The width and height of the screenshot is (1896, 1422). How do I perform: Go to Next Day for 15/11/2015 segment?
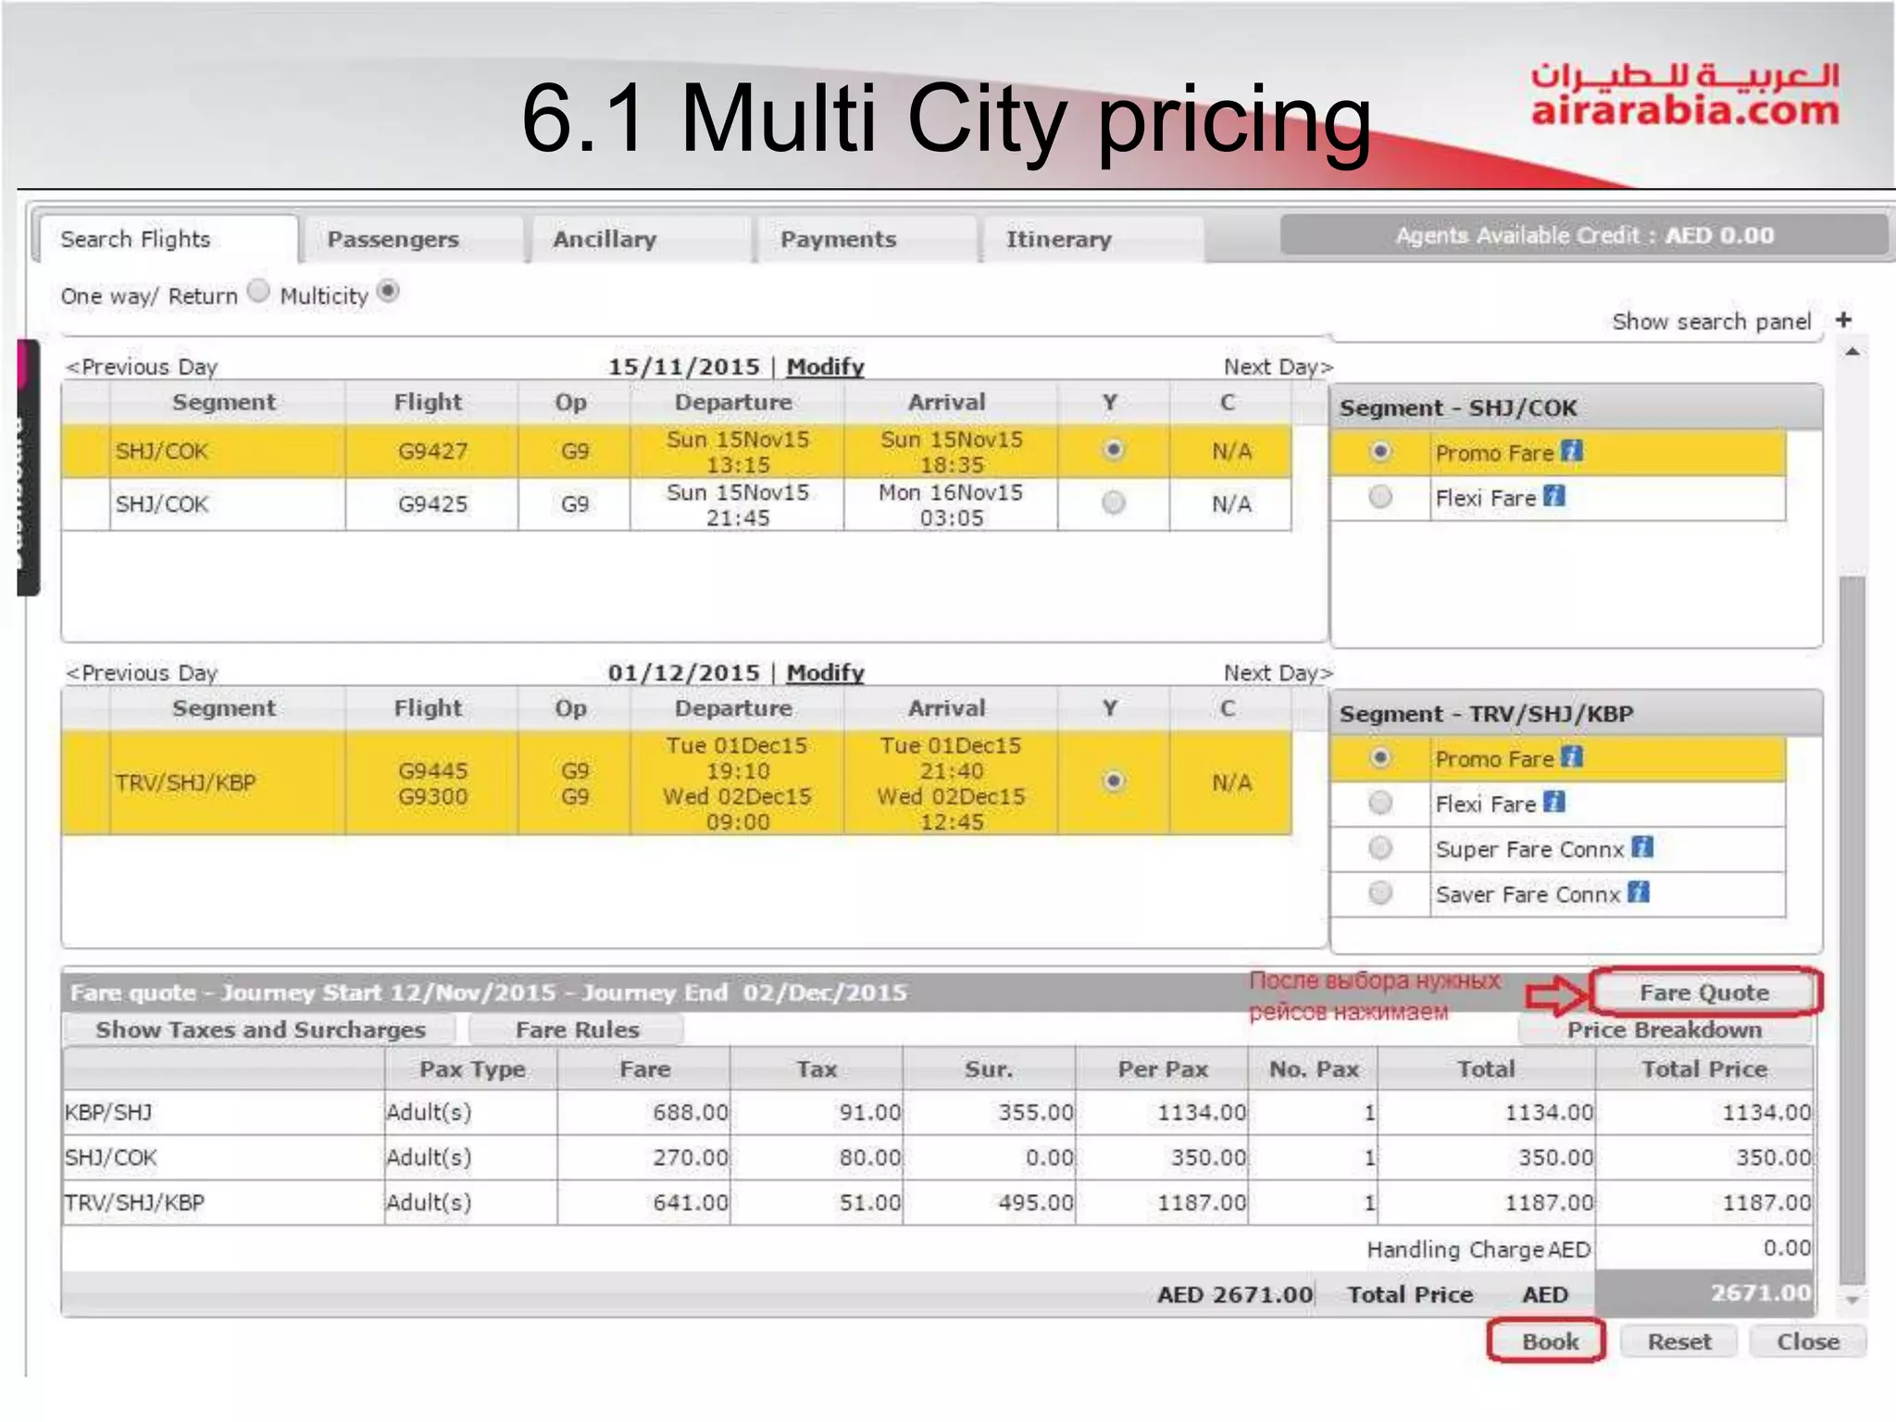pyautogui.click(x=1279, y=367)
